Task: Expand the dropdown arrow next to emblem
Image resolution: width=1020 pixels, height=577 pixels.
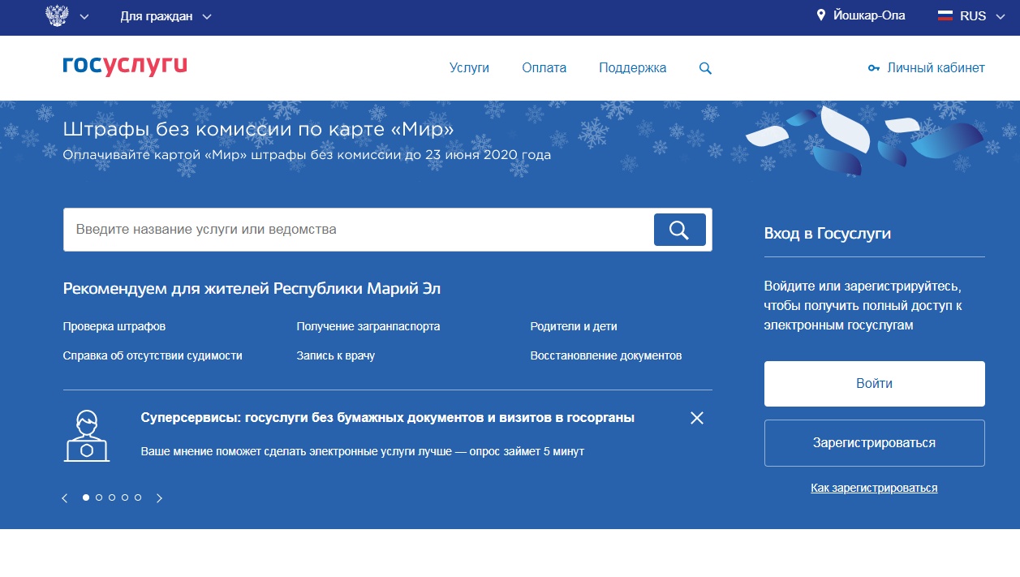Action: click(84, 17)
